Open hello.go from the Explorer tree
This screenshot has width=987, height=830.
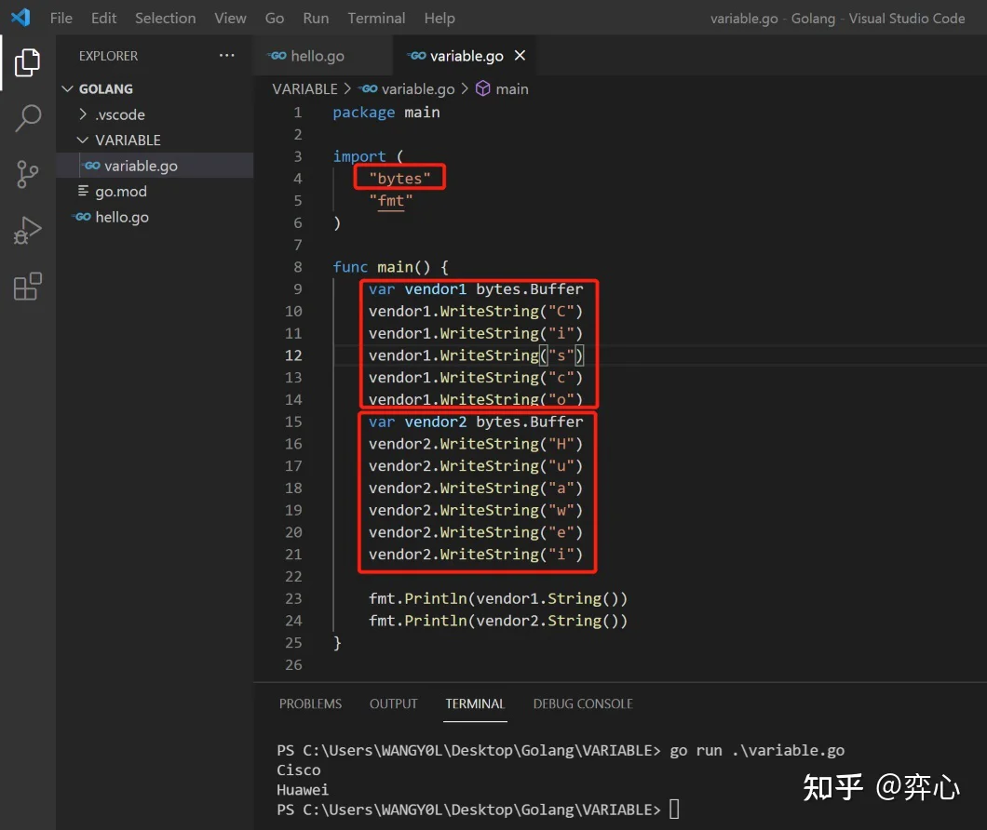(x=155, y=217)
